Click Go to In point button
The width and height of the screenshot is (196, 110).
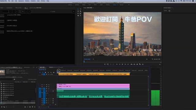(x=117, y=64)
